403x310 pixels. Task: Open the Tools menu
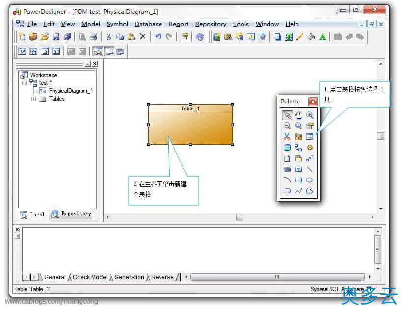[241, 24]
